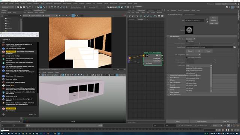Screen dimensions: 240x135
Task: Expand the Arnold section in Attribute Editor
Action: point(168,85)
